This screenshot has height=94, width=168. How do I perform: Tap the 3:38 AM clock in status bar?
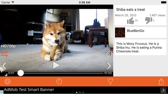tap(85, 2)
